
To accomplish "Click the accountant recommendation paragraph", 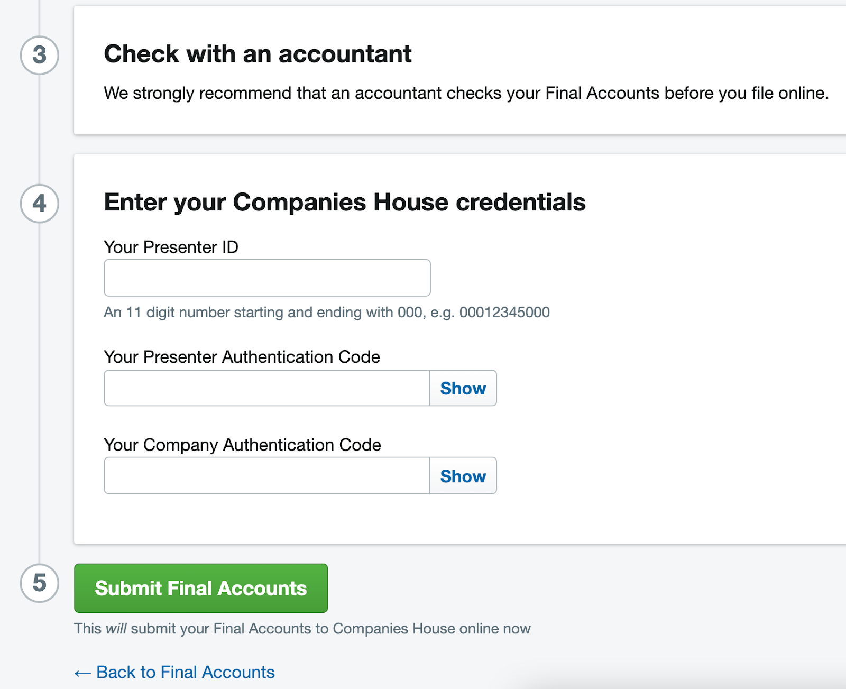I will click(466, 93).
